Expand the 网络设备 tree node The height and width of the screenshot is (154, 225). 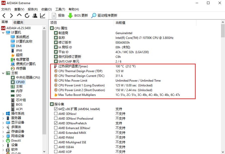pos(3,136)
